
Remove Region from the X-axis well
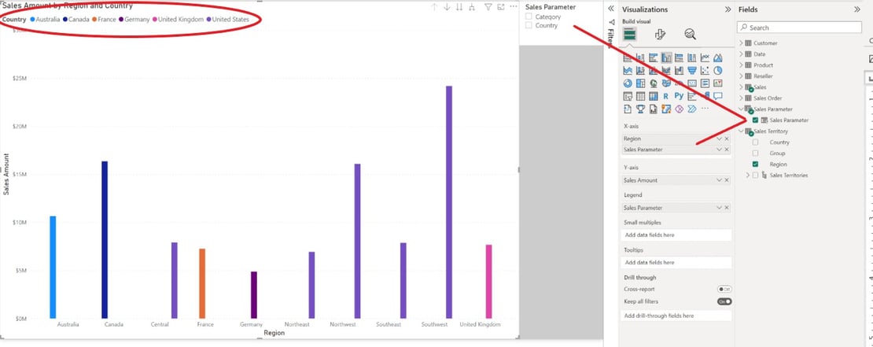click(727, 138)
